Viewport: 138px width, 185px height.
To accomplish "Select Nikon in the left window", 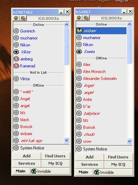I will pyautogui.click(x=38, y=45).
